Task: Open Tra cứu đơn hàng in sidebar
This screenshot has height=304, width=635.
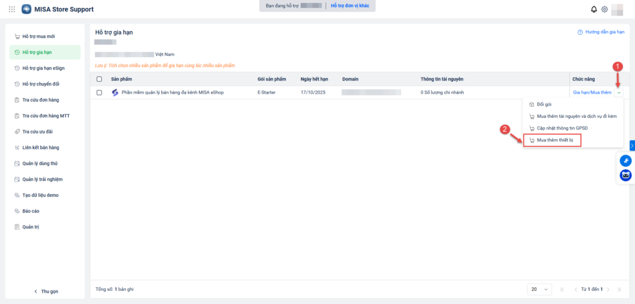Action: click(x=45, y=100)
